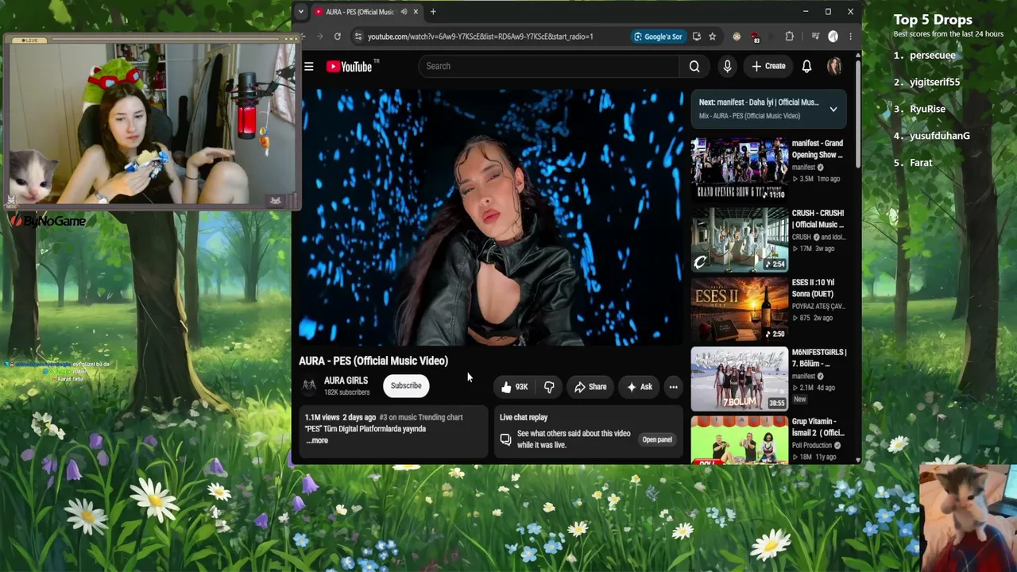
Task: Open the YouTube account avatar menu
Action: [x=834, y=67]
